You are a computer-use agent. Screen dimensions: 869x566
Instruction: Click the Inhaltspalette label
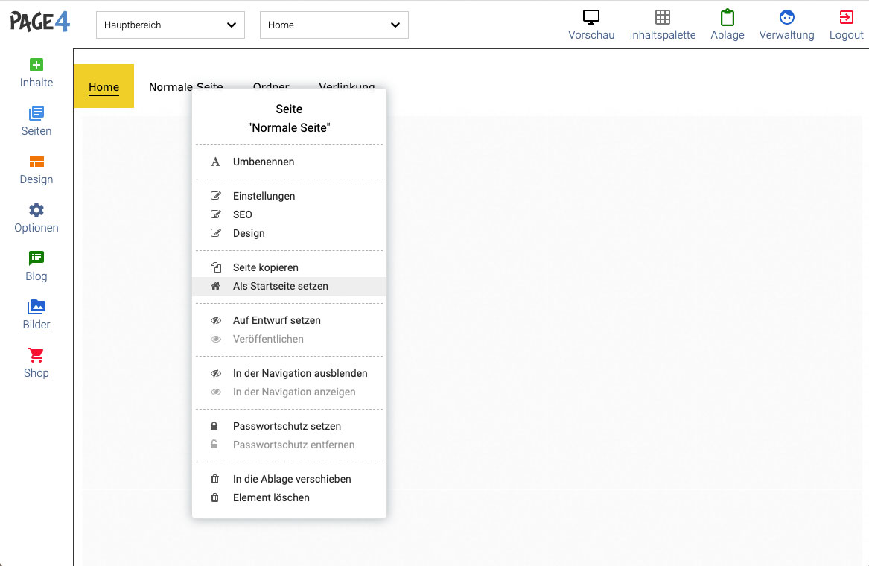pyautogui.click(x=662, y=35)
